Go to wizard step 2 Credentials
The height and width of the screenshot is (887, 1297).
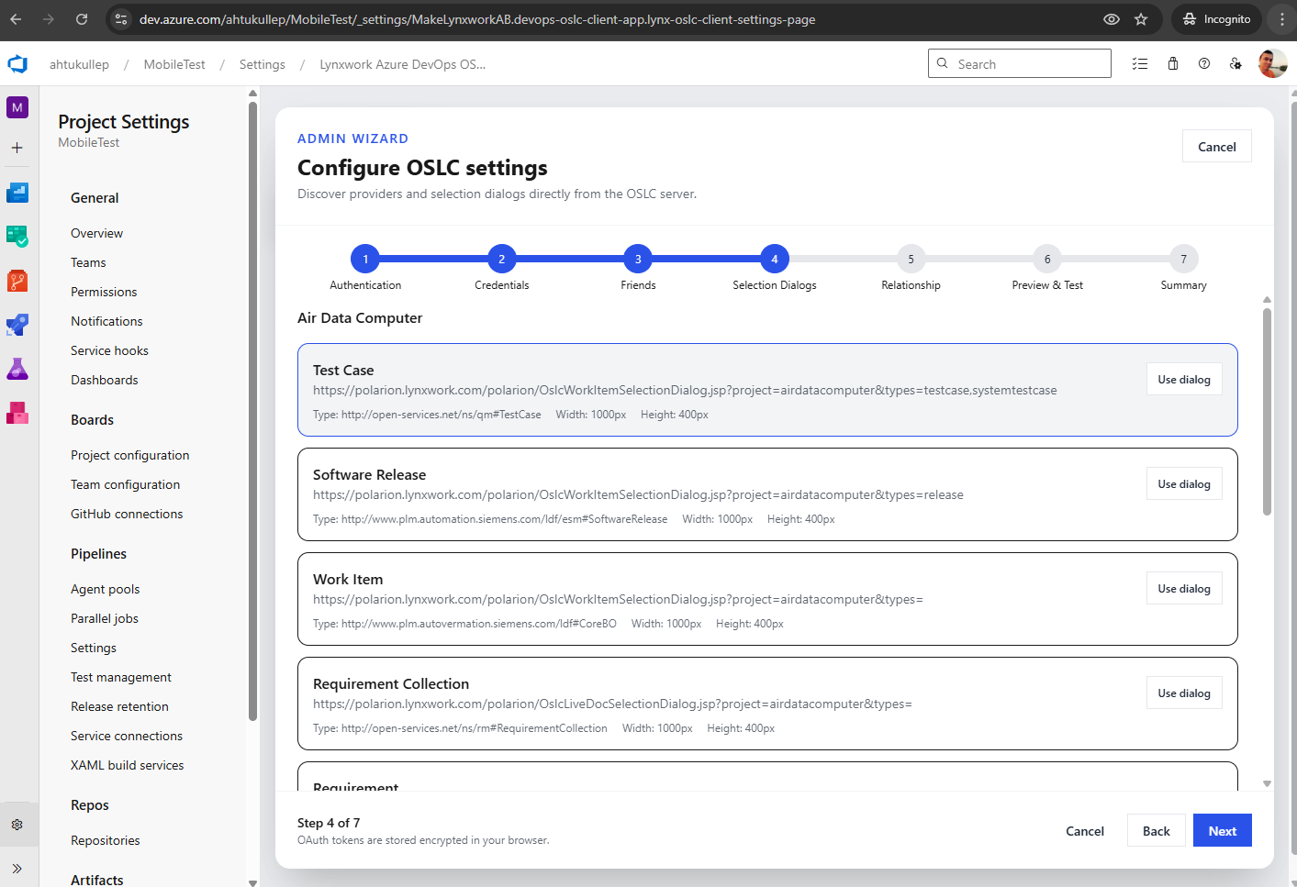502,260
